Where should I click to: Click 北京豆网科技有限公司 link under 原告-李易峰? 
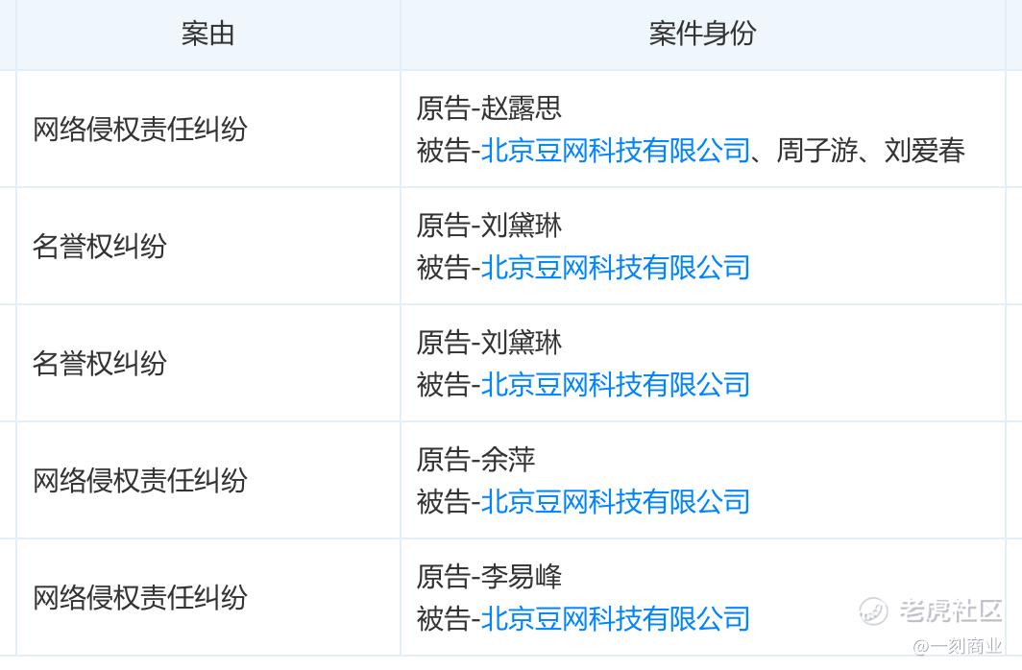(x=615, y=619)
